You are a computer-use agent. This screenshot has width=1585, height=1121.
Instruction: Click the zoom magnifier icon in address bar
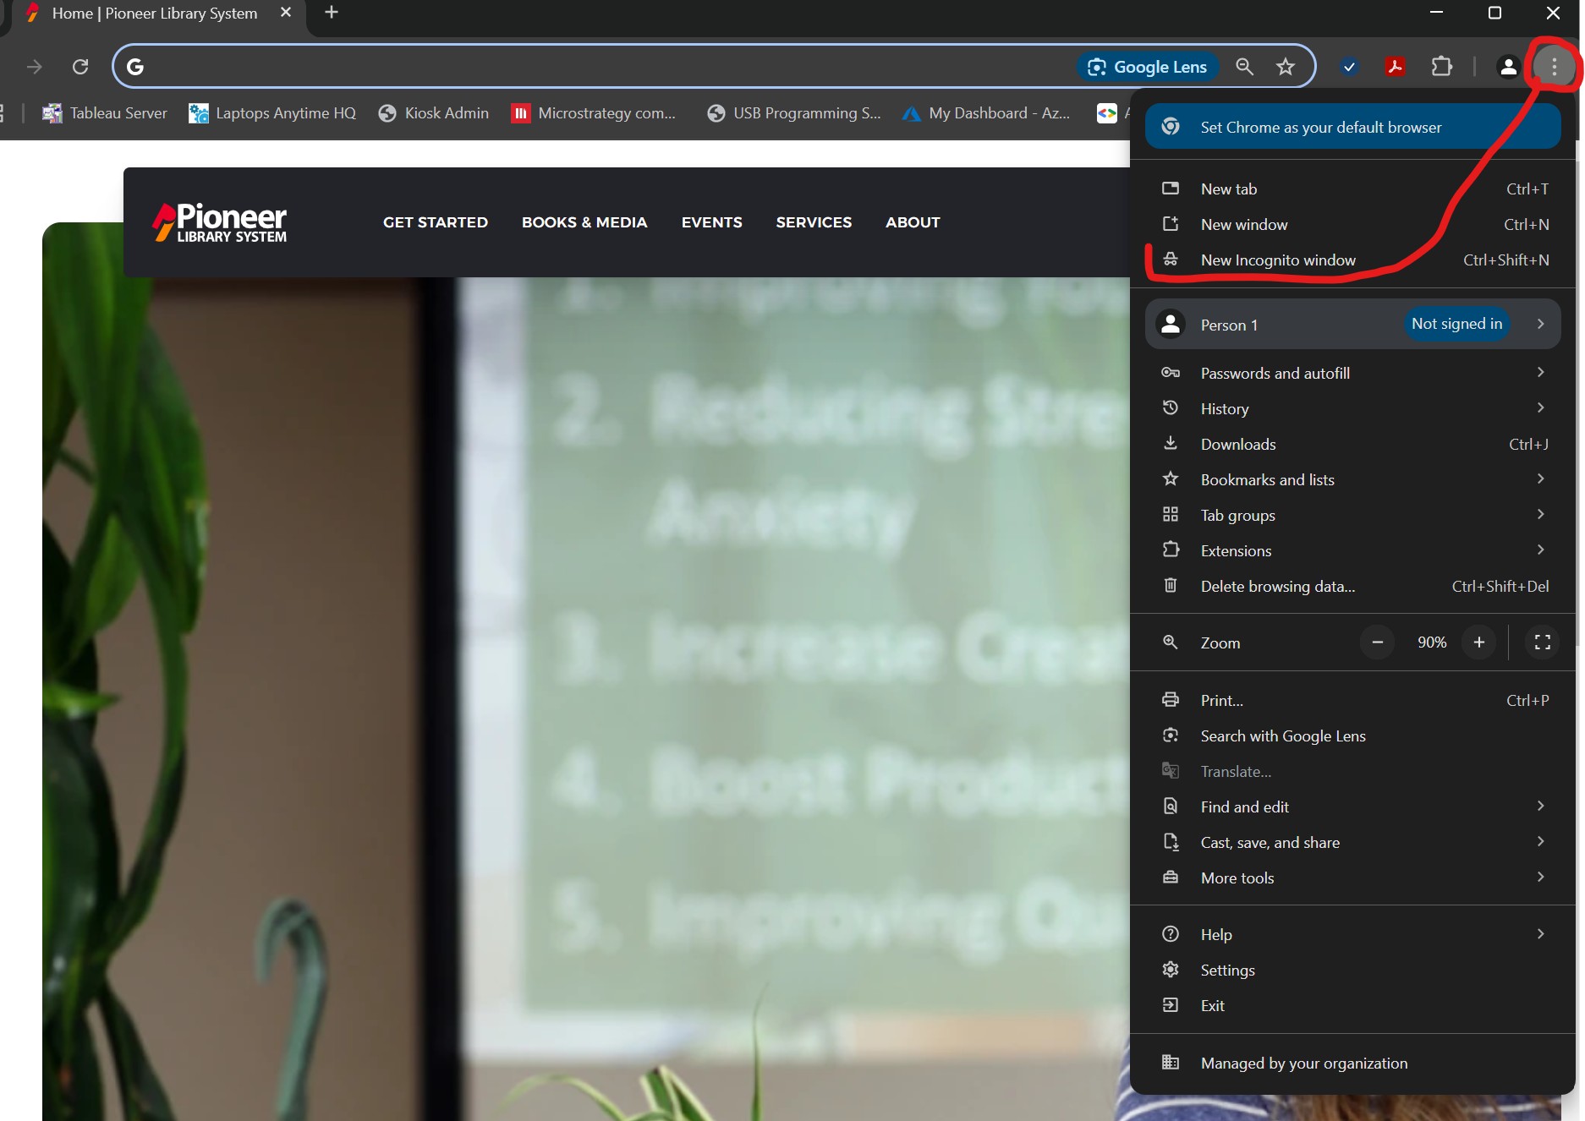tap(1244, 67)
